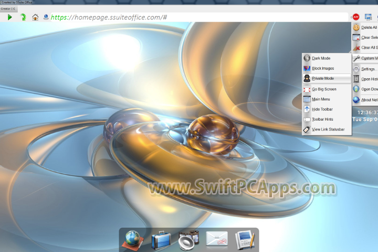Expand the Custom Vi... submenu entry
378x252 pixels.
pyautogui.click(x=365, y=58)
